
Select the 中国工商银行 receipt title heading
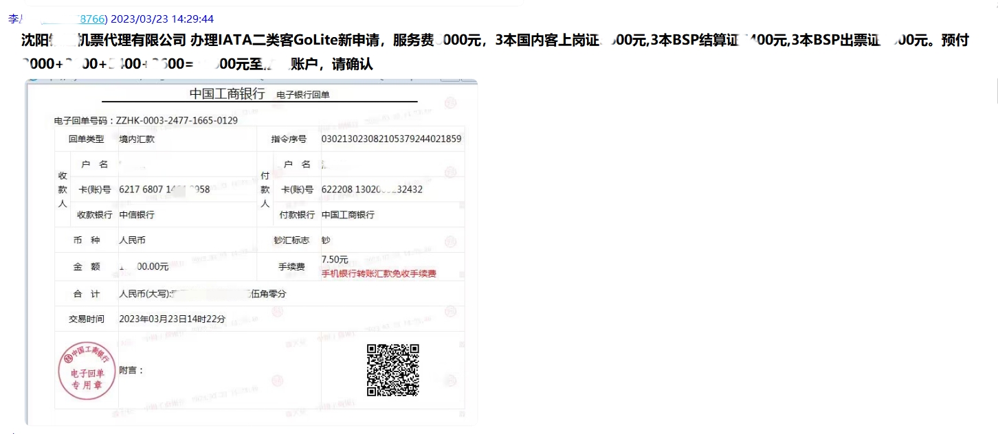click(227, 94)
